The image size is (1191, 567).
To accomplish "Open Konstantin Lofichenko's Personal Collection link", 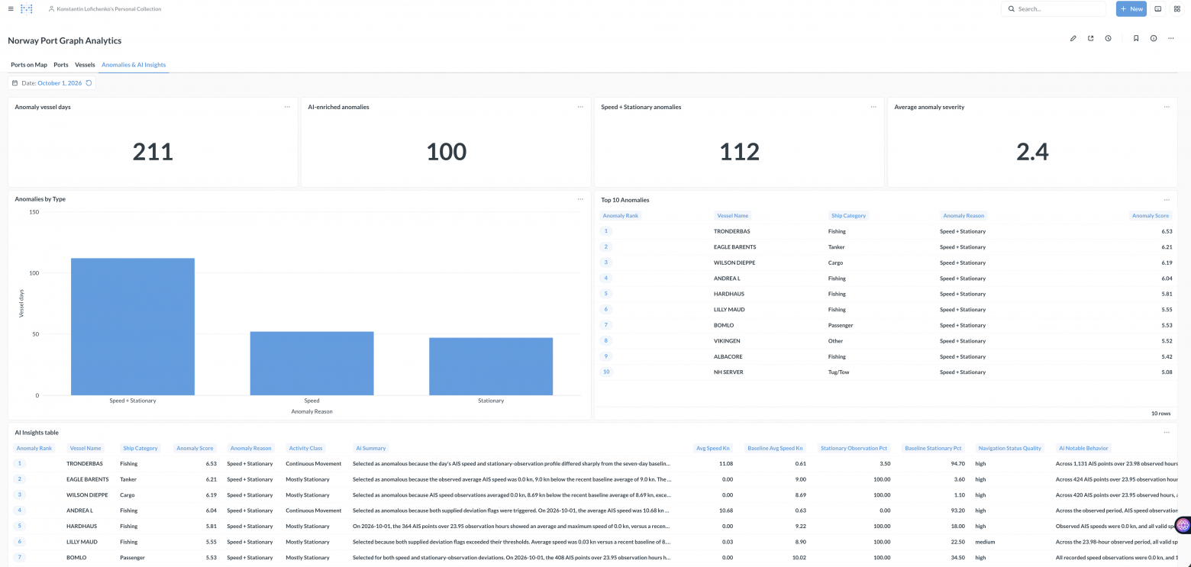I will tap(105, 9).
